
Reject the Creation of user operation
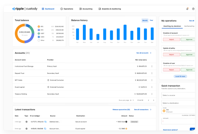171,70
